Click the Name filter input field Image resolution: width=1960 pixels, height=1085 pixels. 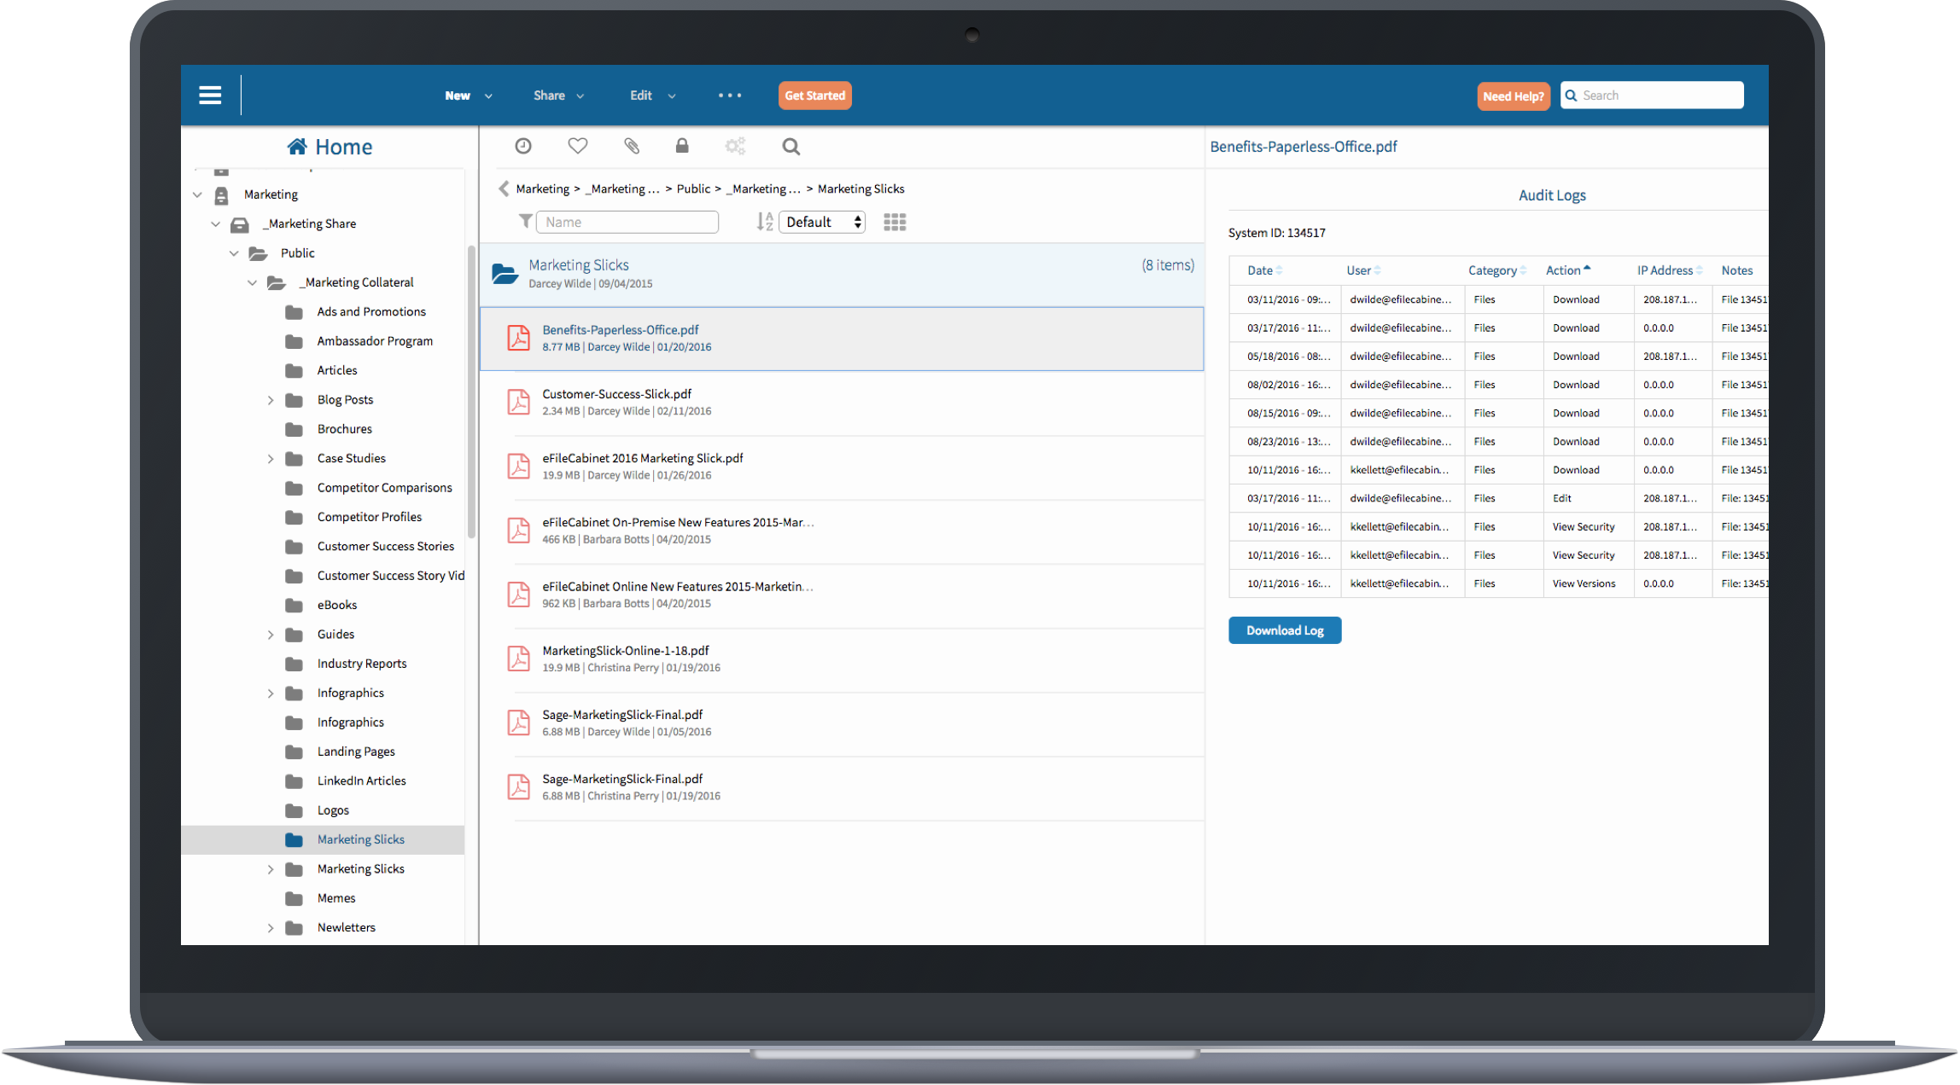627,222
